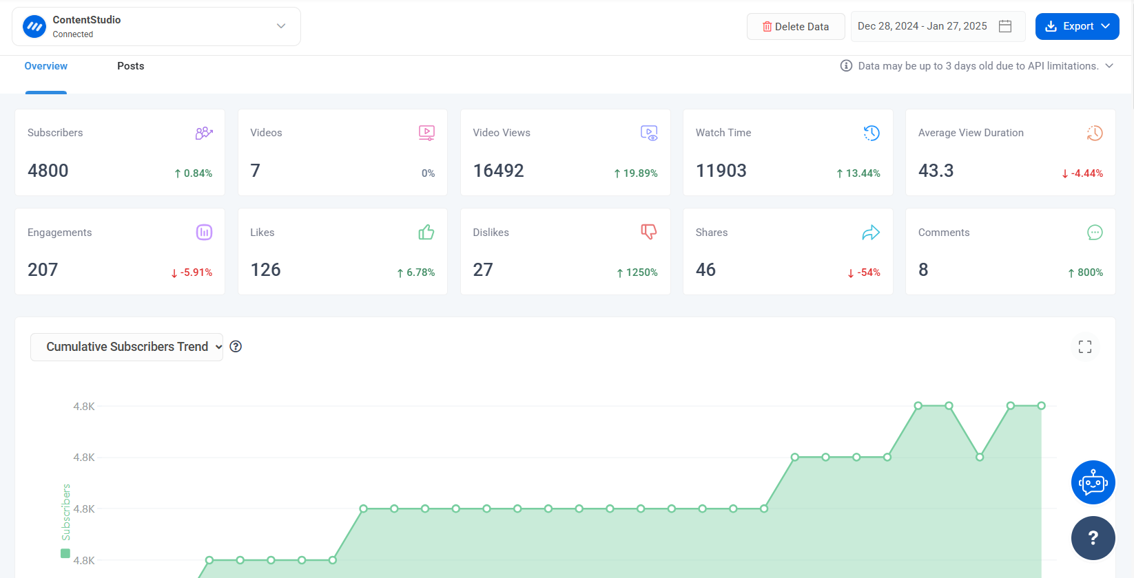The height and width of the screenshot is (578, 1134).
Task: Click the Subscribers value 4800
Action: 48,171
